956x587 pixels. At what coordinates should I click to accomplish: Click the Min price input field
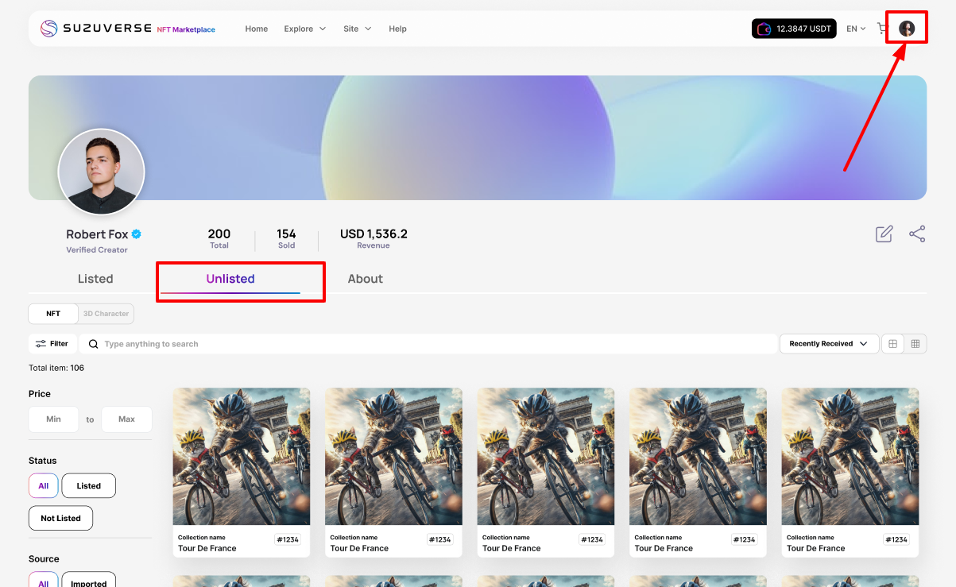[53, 419]
